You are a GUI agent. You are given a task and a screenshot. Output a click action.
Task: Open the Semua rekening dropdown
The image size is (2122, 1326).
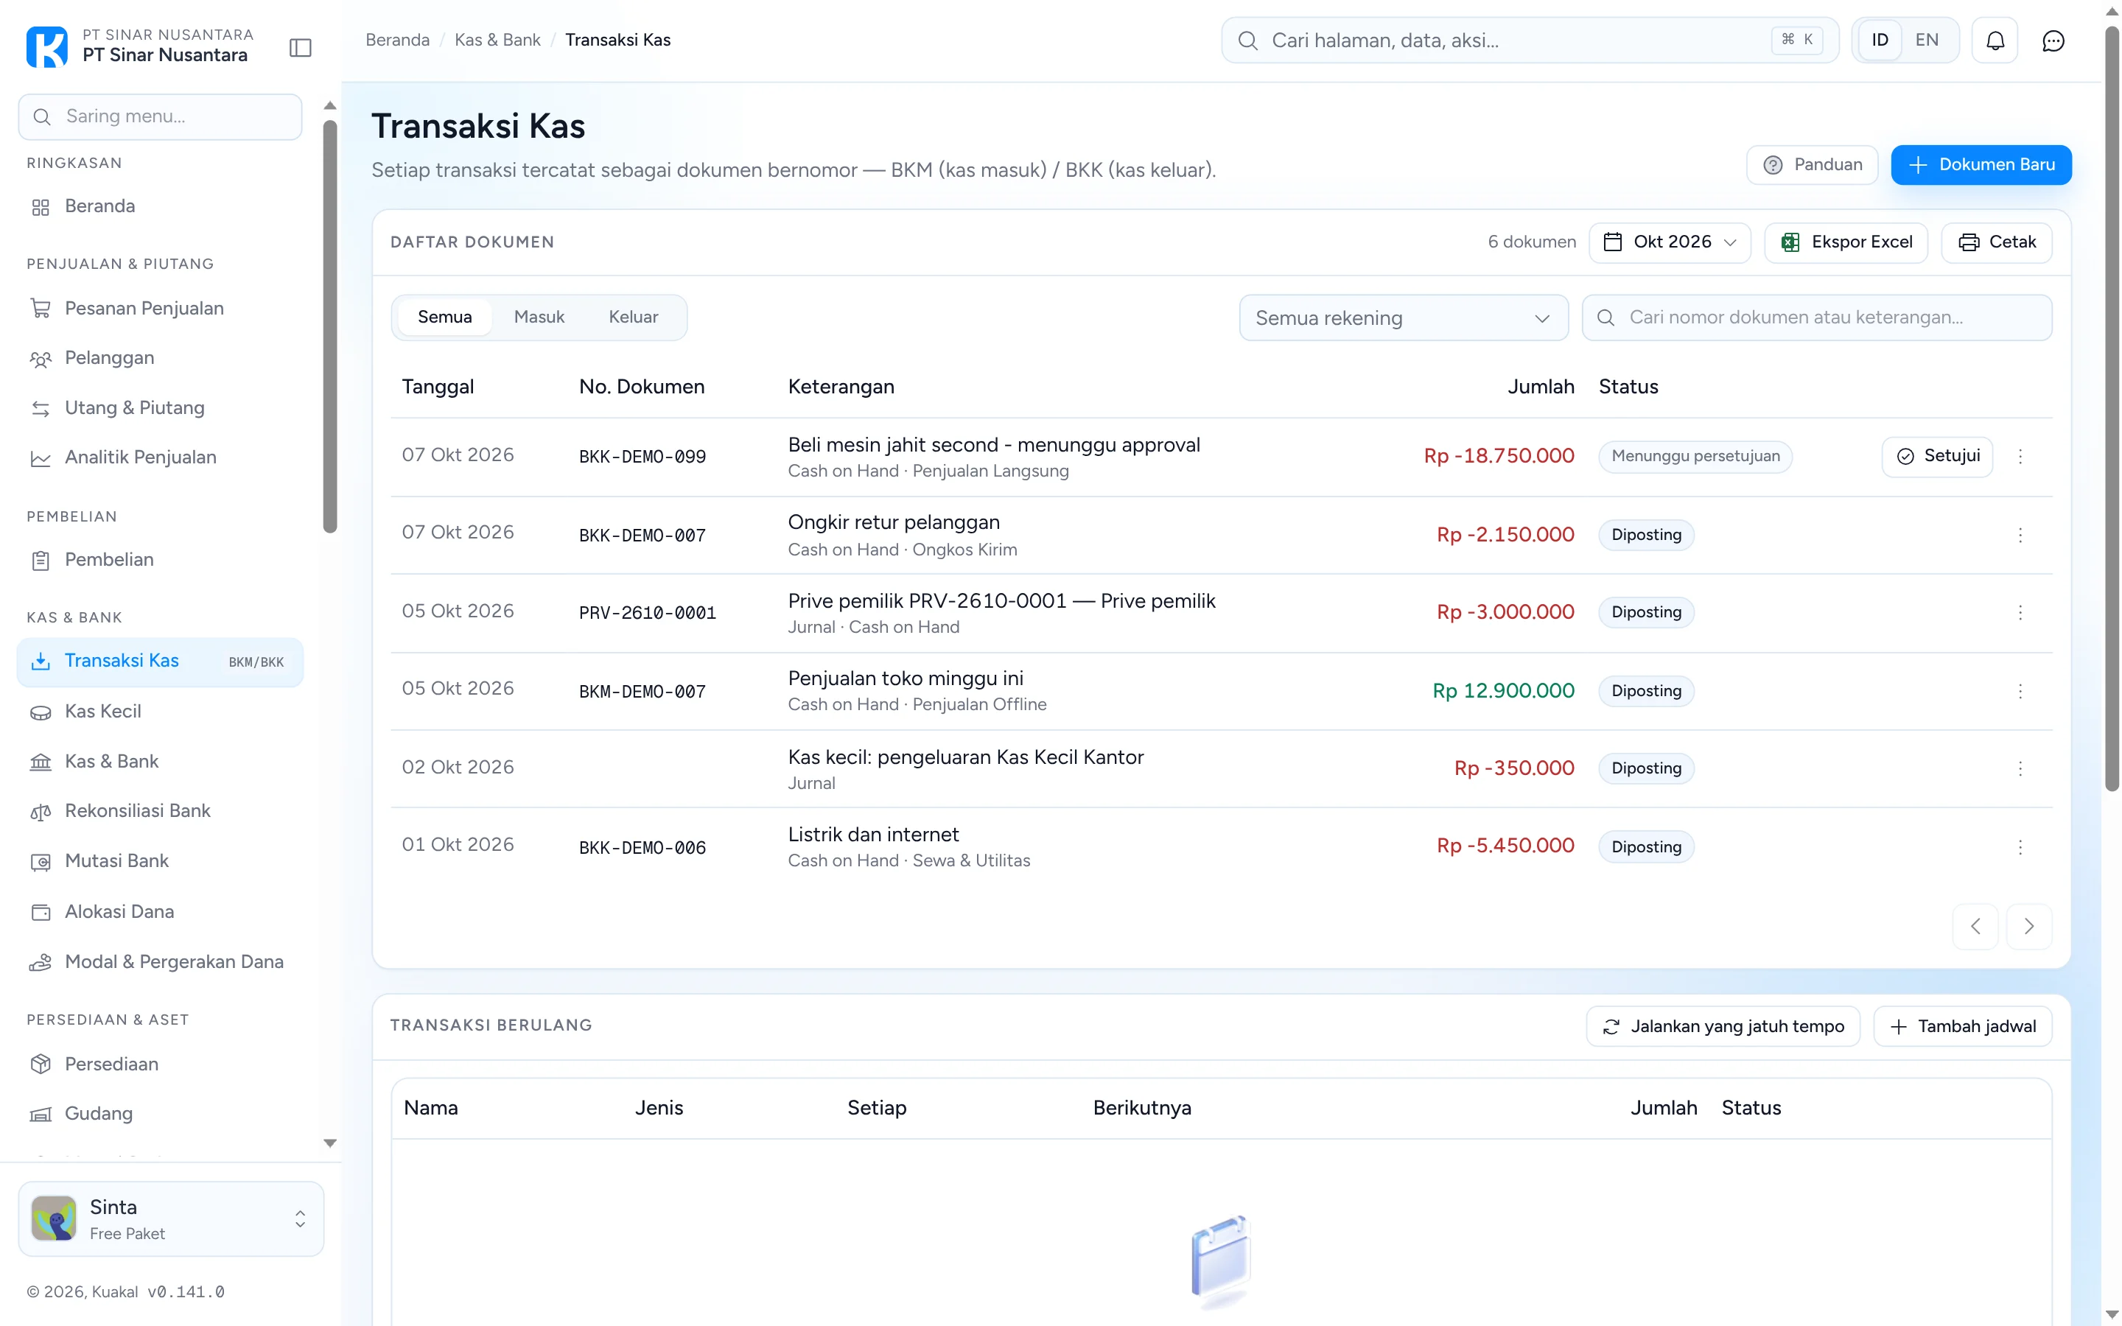(1403, 318)
